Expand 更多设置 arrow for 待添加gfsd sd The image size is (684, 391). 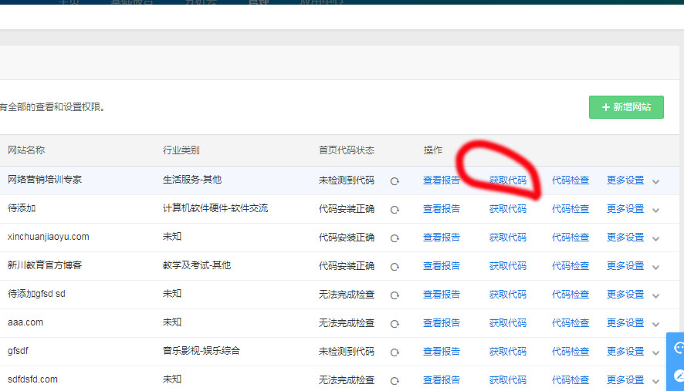click(655, 296)
